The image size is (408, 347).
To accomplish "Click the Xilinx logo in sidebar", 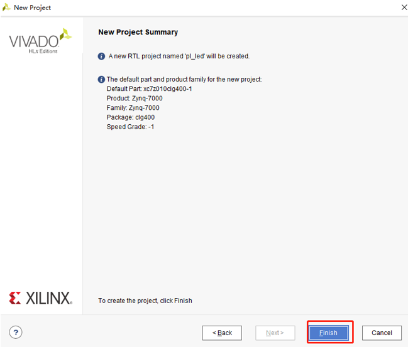I will click(41, 297).
